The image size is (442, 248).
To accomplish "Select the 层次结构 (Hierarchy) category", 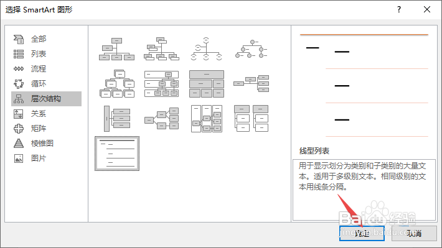I will pos(46,99).
